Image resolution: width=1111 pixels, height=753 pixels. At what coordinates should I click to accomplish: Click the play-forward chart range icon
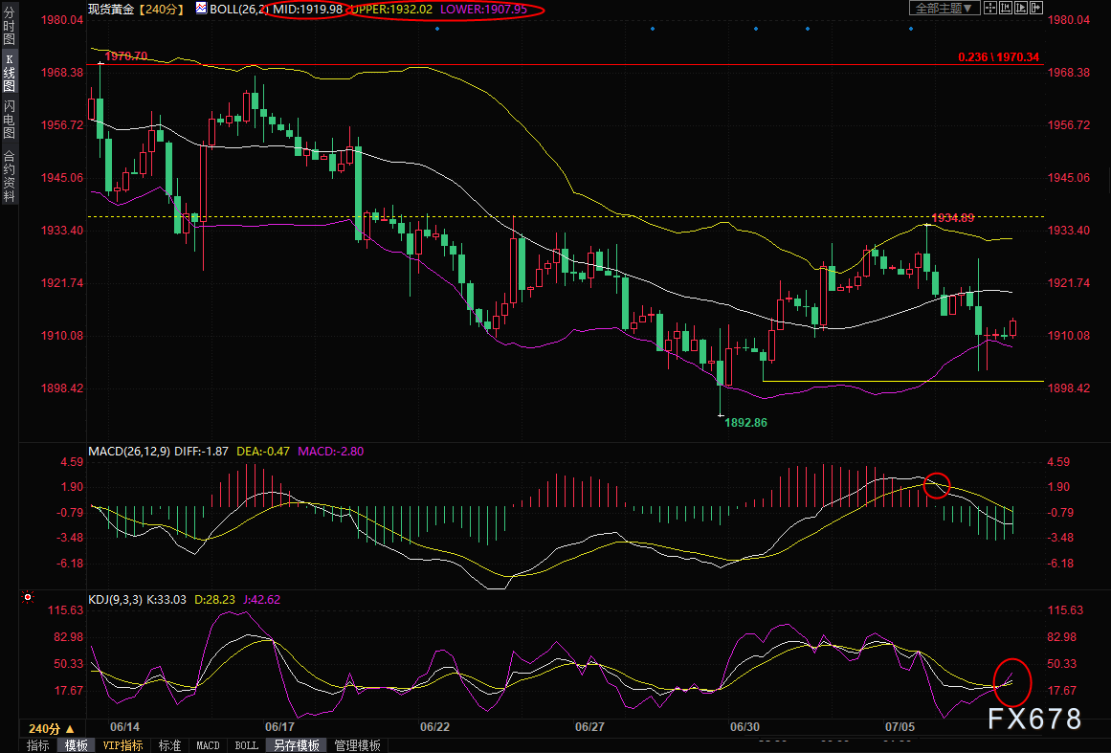[x=1021, y=8]
